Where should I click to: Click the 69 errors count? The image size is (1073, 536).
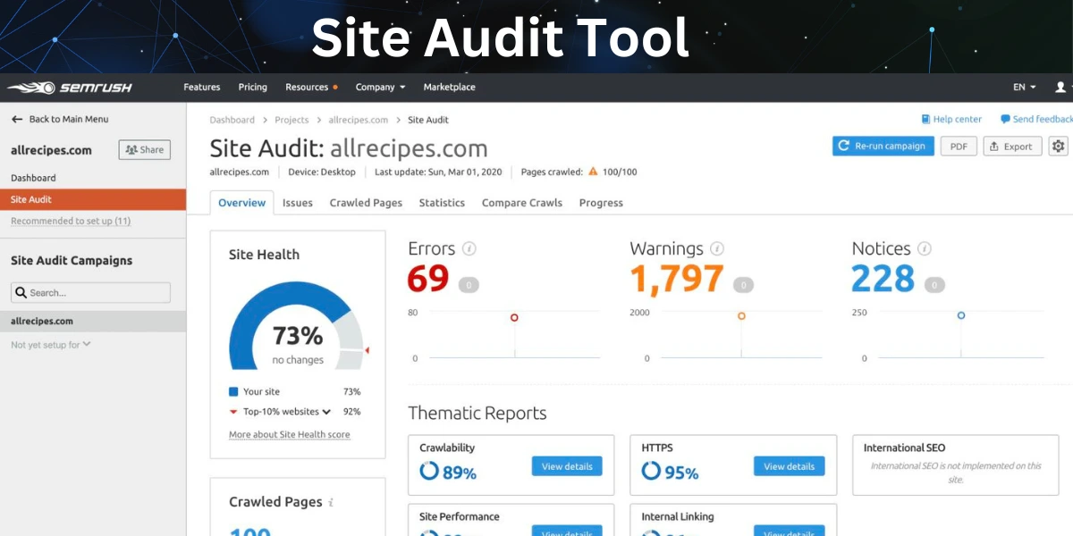click(x=428, y=280)
